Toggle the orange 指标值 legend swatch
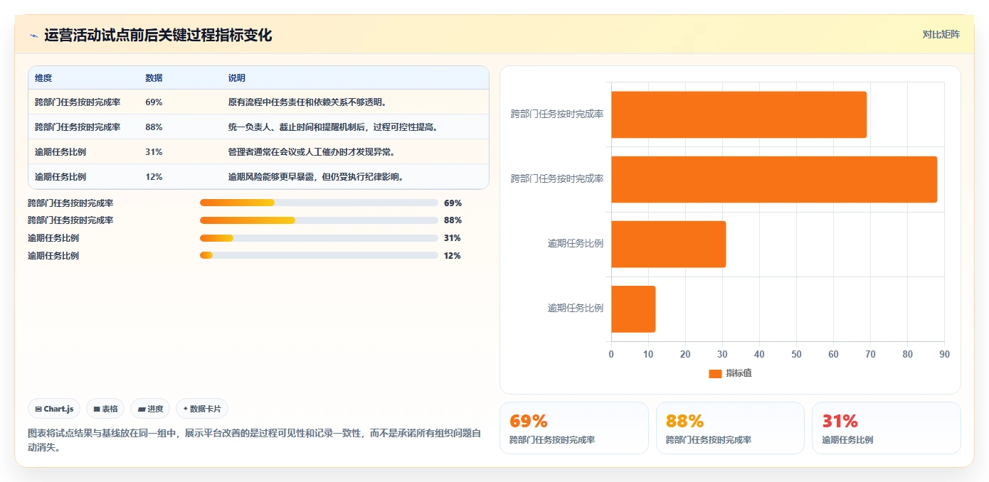989x482 pixels. [715, 374]
